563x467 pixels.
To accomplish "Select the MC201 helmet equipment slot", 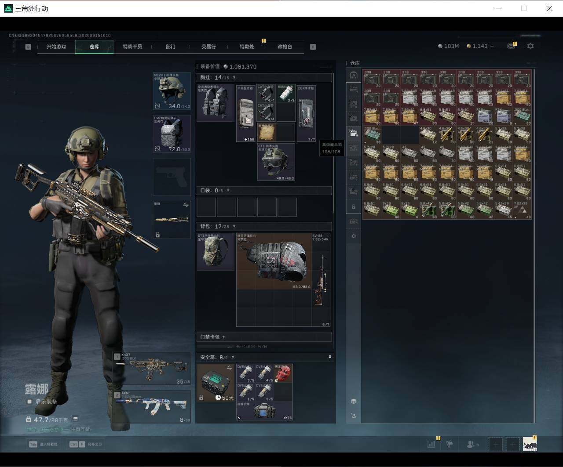I will (172, 91).
